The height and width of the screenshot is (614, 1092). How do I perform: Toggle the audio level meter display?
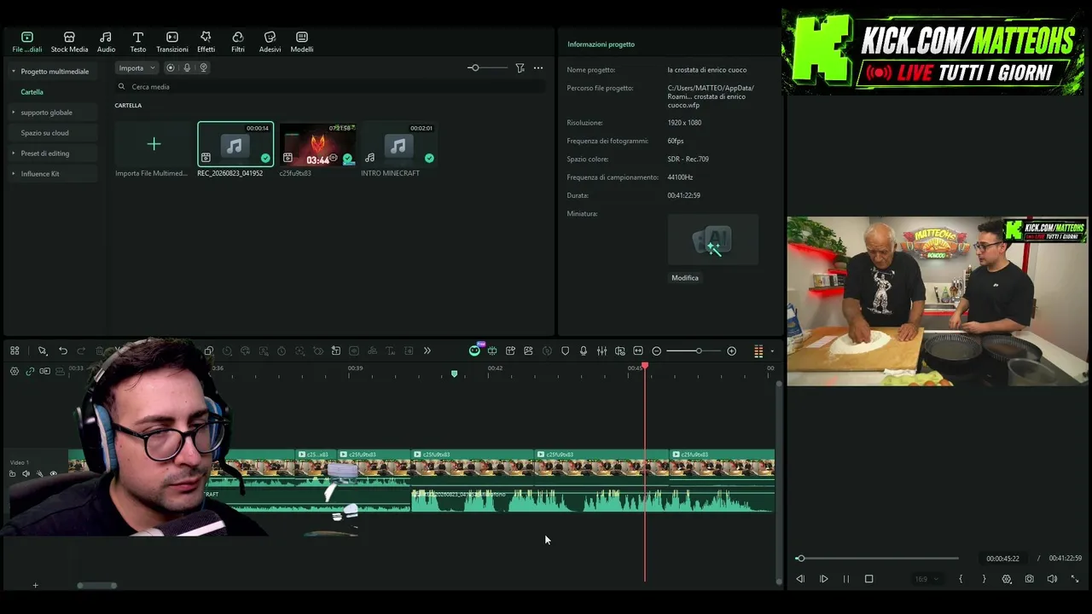click(x=758, y=350)
